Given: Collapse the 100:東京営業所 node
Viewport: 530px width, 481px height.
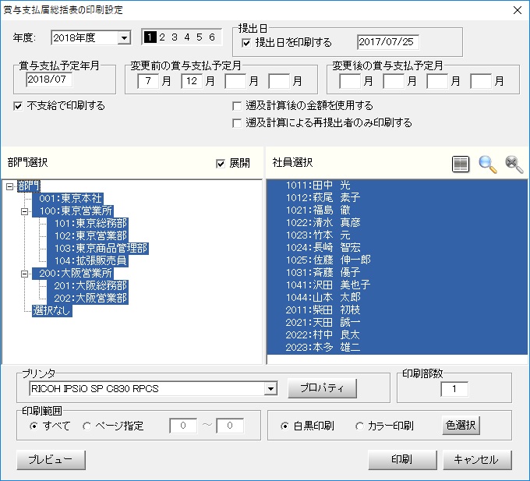Looking at the screenshot, I should pos(24,211).
